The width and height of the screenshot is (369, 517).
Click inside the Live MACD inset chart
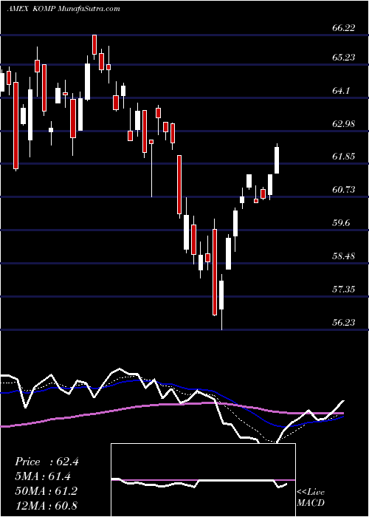203,480
